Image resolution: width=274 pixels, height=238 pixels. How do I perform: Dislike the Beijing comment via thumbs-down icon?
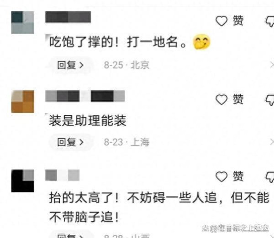click(x=270, y=21)
